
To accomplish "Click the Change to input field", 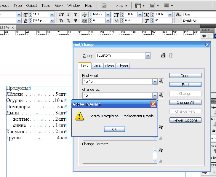I will tap(117, 95).
